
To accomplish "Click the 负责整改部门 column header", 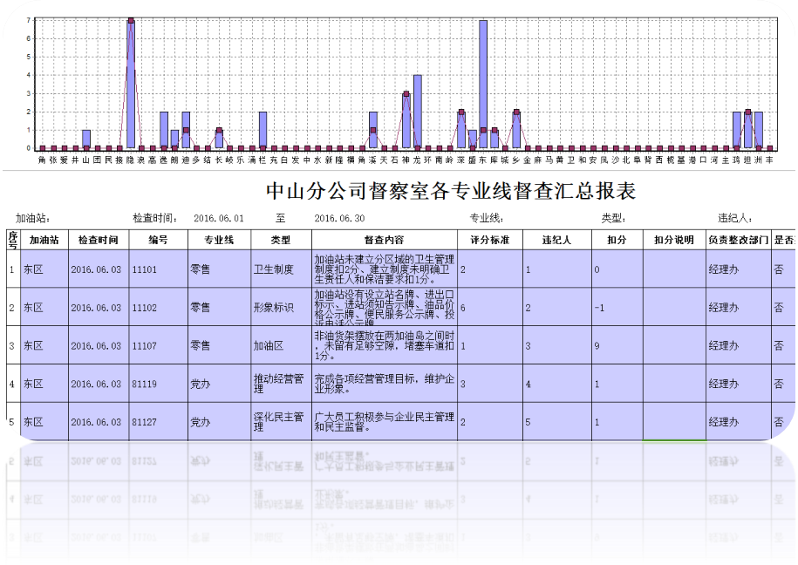I will point(738,239).
